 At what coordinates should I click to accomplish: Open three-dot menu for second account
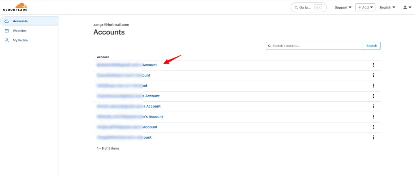tap(373, 75)
